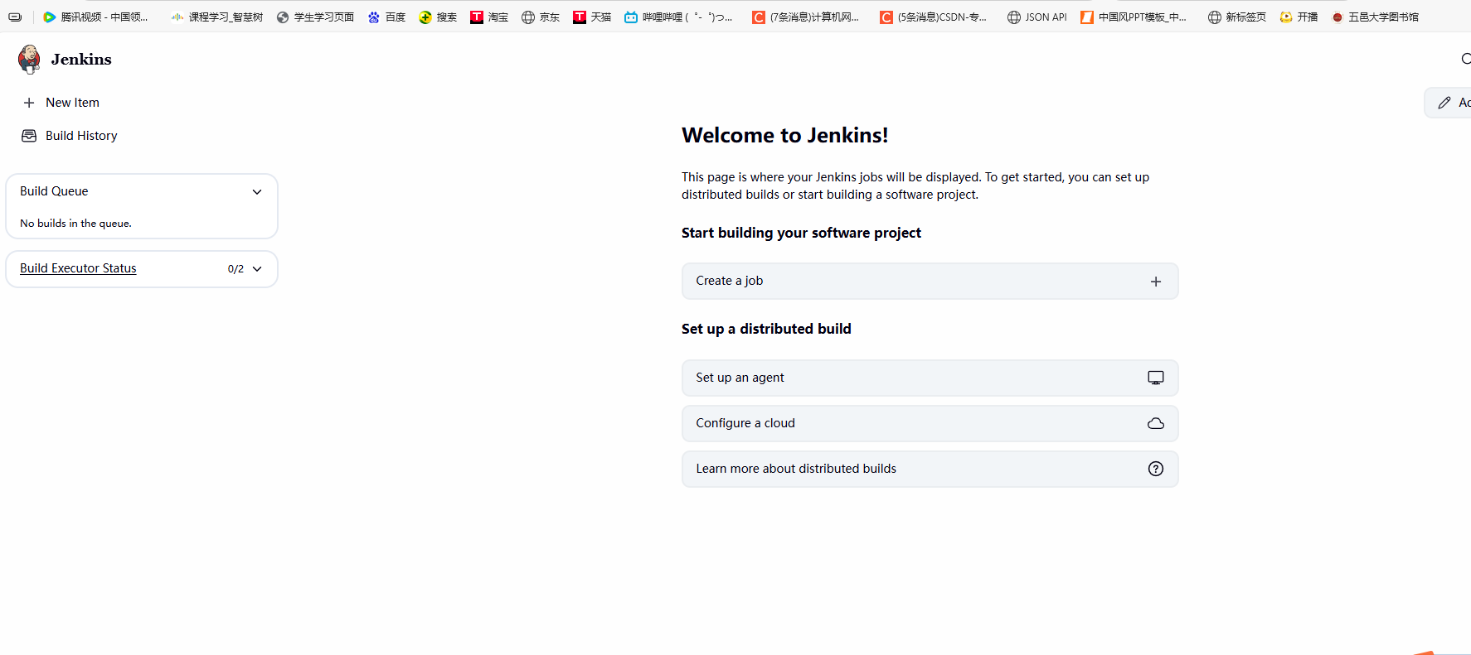The width and height of the screenshot is (1471, 655).
Task: Open the 学生学习页面 bookmark
Action: [315, 17]
